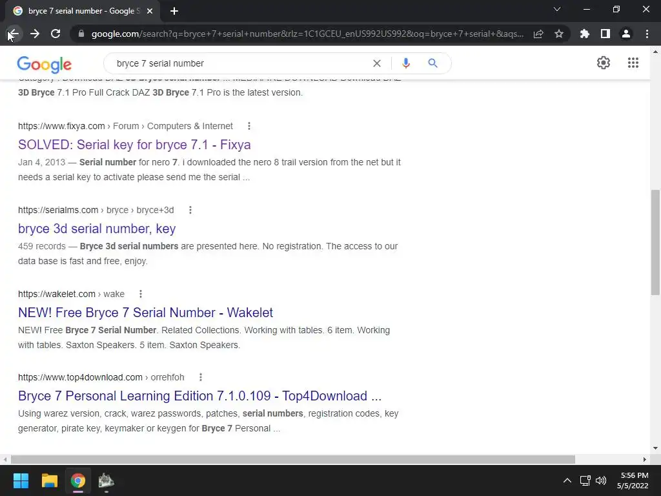This screenshot has height=496, width=661.
Task: Click the horizontal scrollbar right arrow
Action: click(x=645, y=459)
